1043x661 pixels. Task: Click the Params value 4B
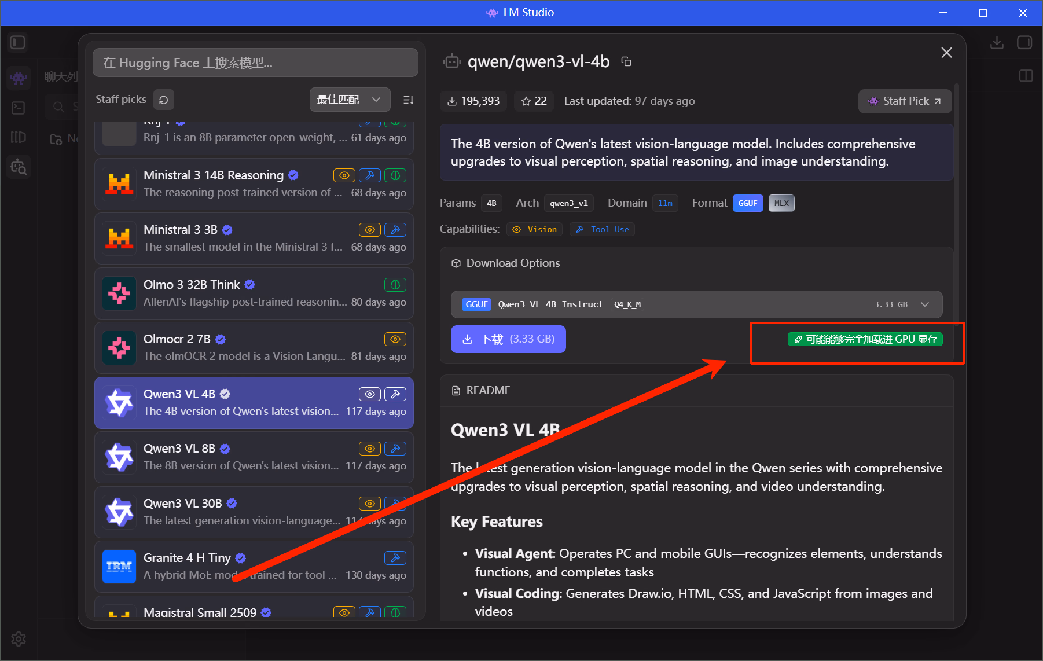491,203
